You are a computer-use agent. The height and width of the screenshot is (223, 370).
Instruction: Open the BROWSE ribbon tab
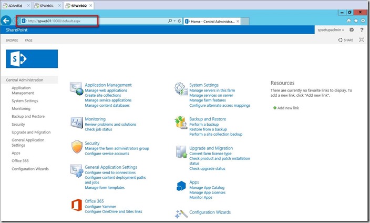point(12,40)
